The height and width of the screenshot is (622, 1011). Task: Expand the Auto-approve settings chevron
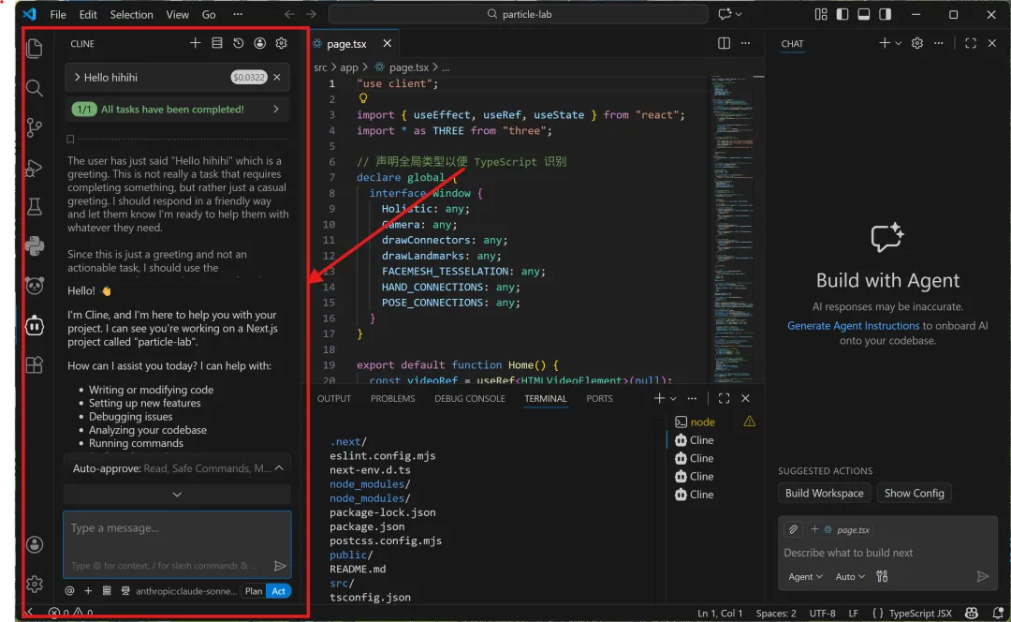[x=279, y=468]
